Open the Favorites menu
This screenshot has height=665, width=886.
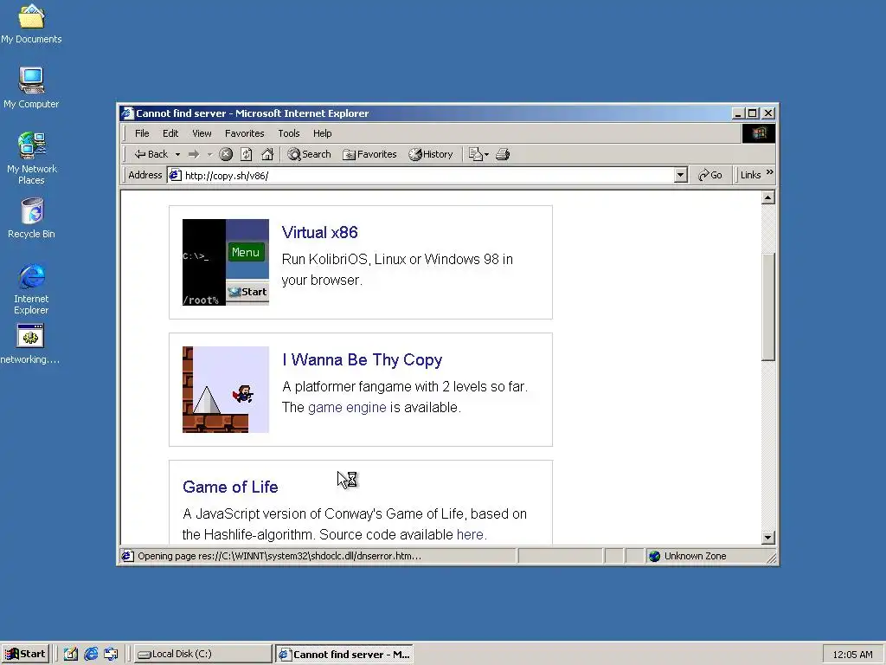coord(244,133)
